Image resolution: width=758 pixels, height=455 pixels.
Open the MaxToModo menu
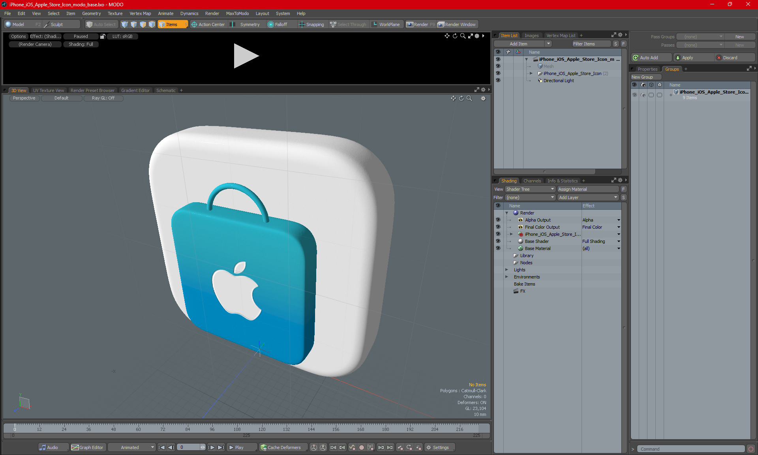click(x=237, y=13)
